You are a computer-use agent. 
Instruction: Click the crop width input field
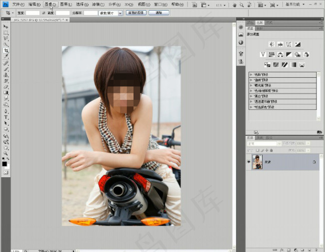pos(32,12)
